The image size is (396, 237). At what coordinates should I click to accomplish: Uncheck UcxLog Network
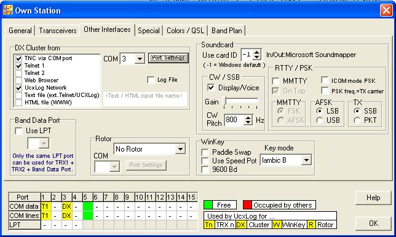pos(18,88)
